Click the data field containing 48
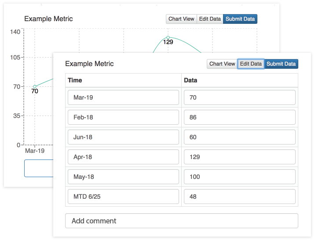Viewport: 315px width, 241px height. click(240, 197)
